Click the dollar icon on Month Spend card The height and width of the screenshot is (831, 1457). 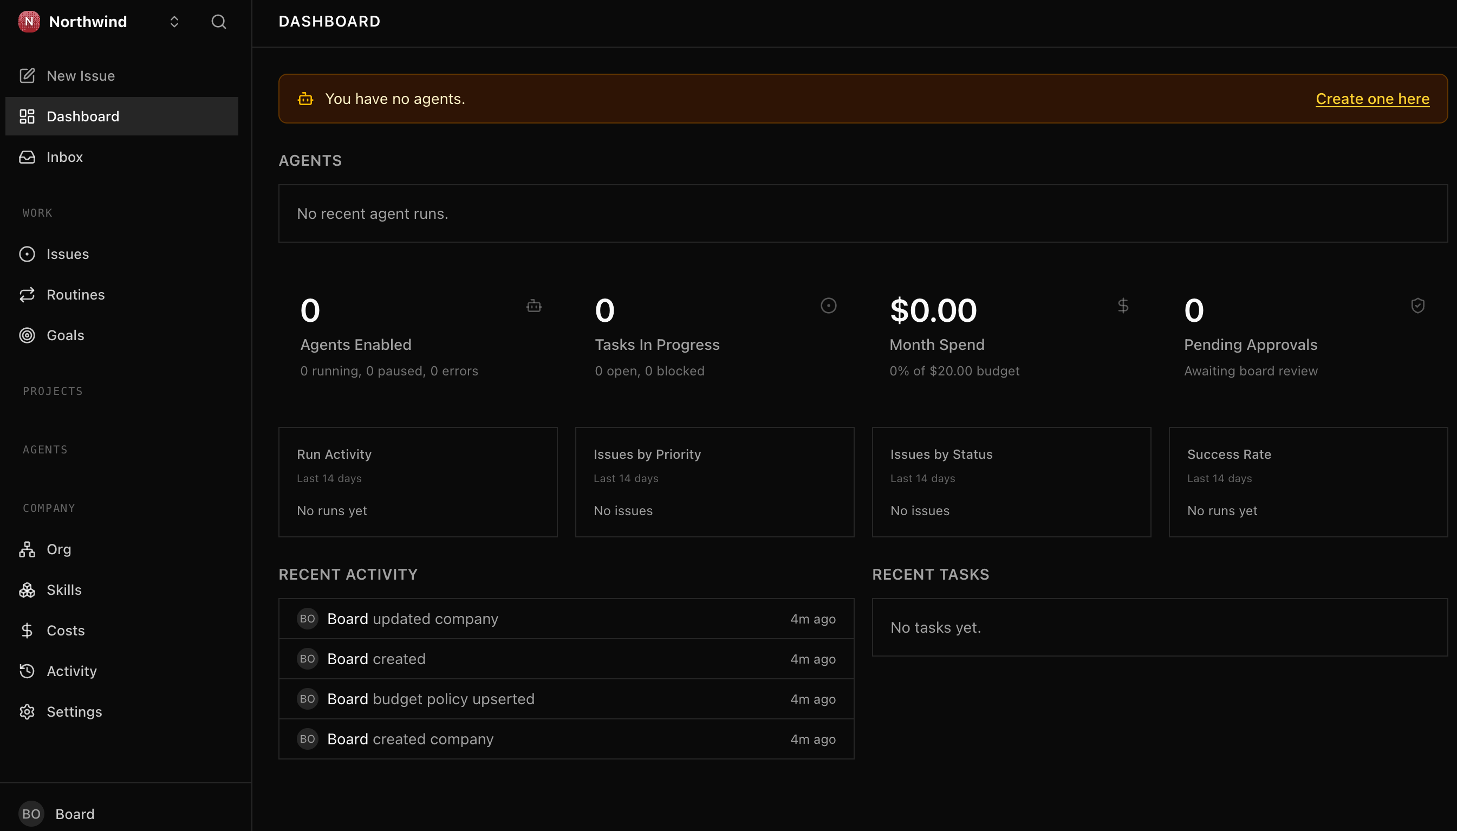click(x=1123, y=306)
